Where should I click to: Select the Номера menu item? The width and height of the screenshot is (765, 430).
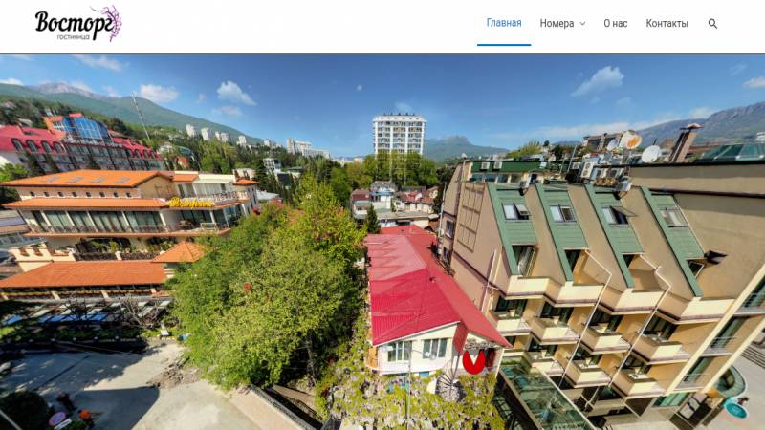(x=557, y=23)
